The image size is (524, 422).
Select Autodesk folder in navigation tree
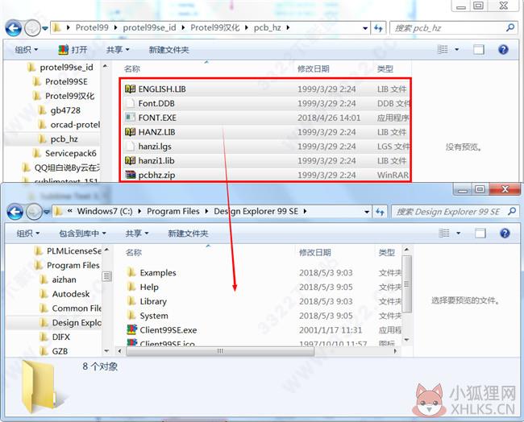pos(65,294)
